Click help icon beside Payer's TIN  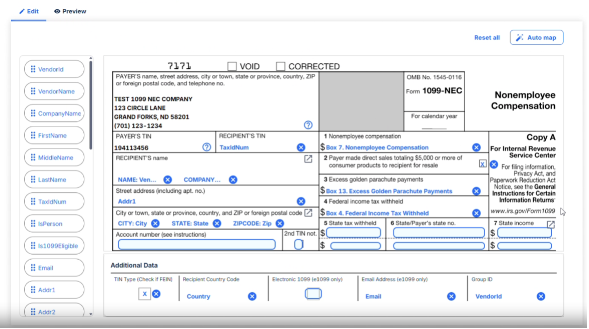click(x=207, y=147)
